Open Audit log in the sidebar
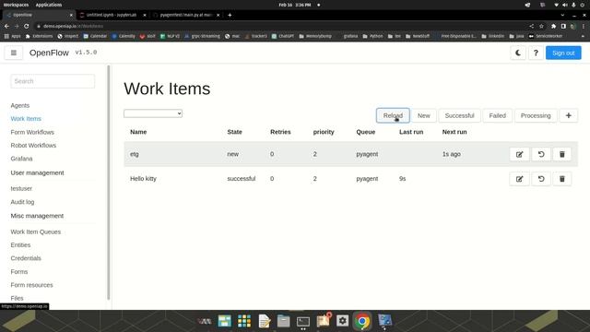The height and width of the screenshot is (332, 590). 22,202
